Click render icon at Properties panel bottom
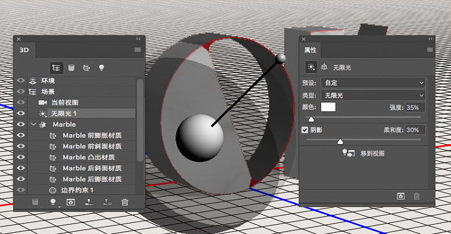451x234 pixels. pyautogui.click(x=401, y=196)
